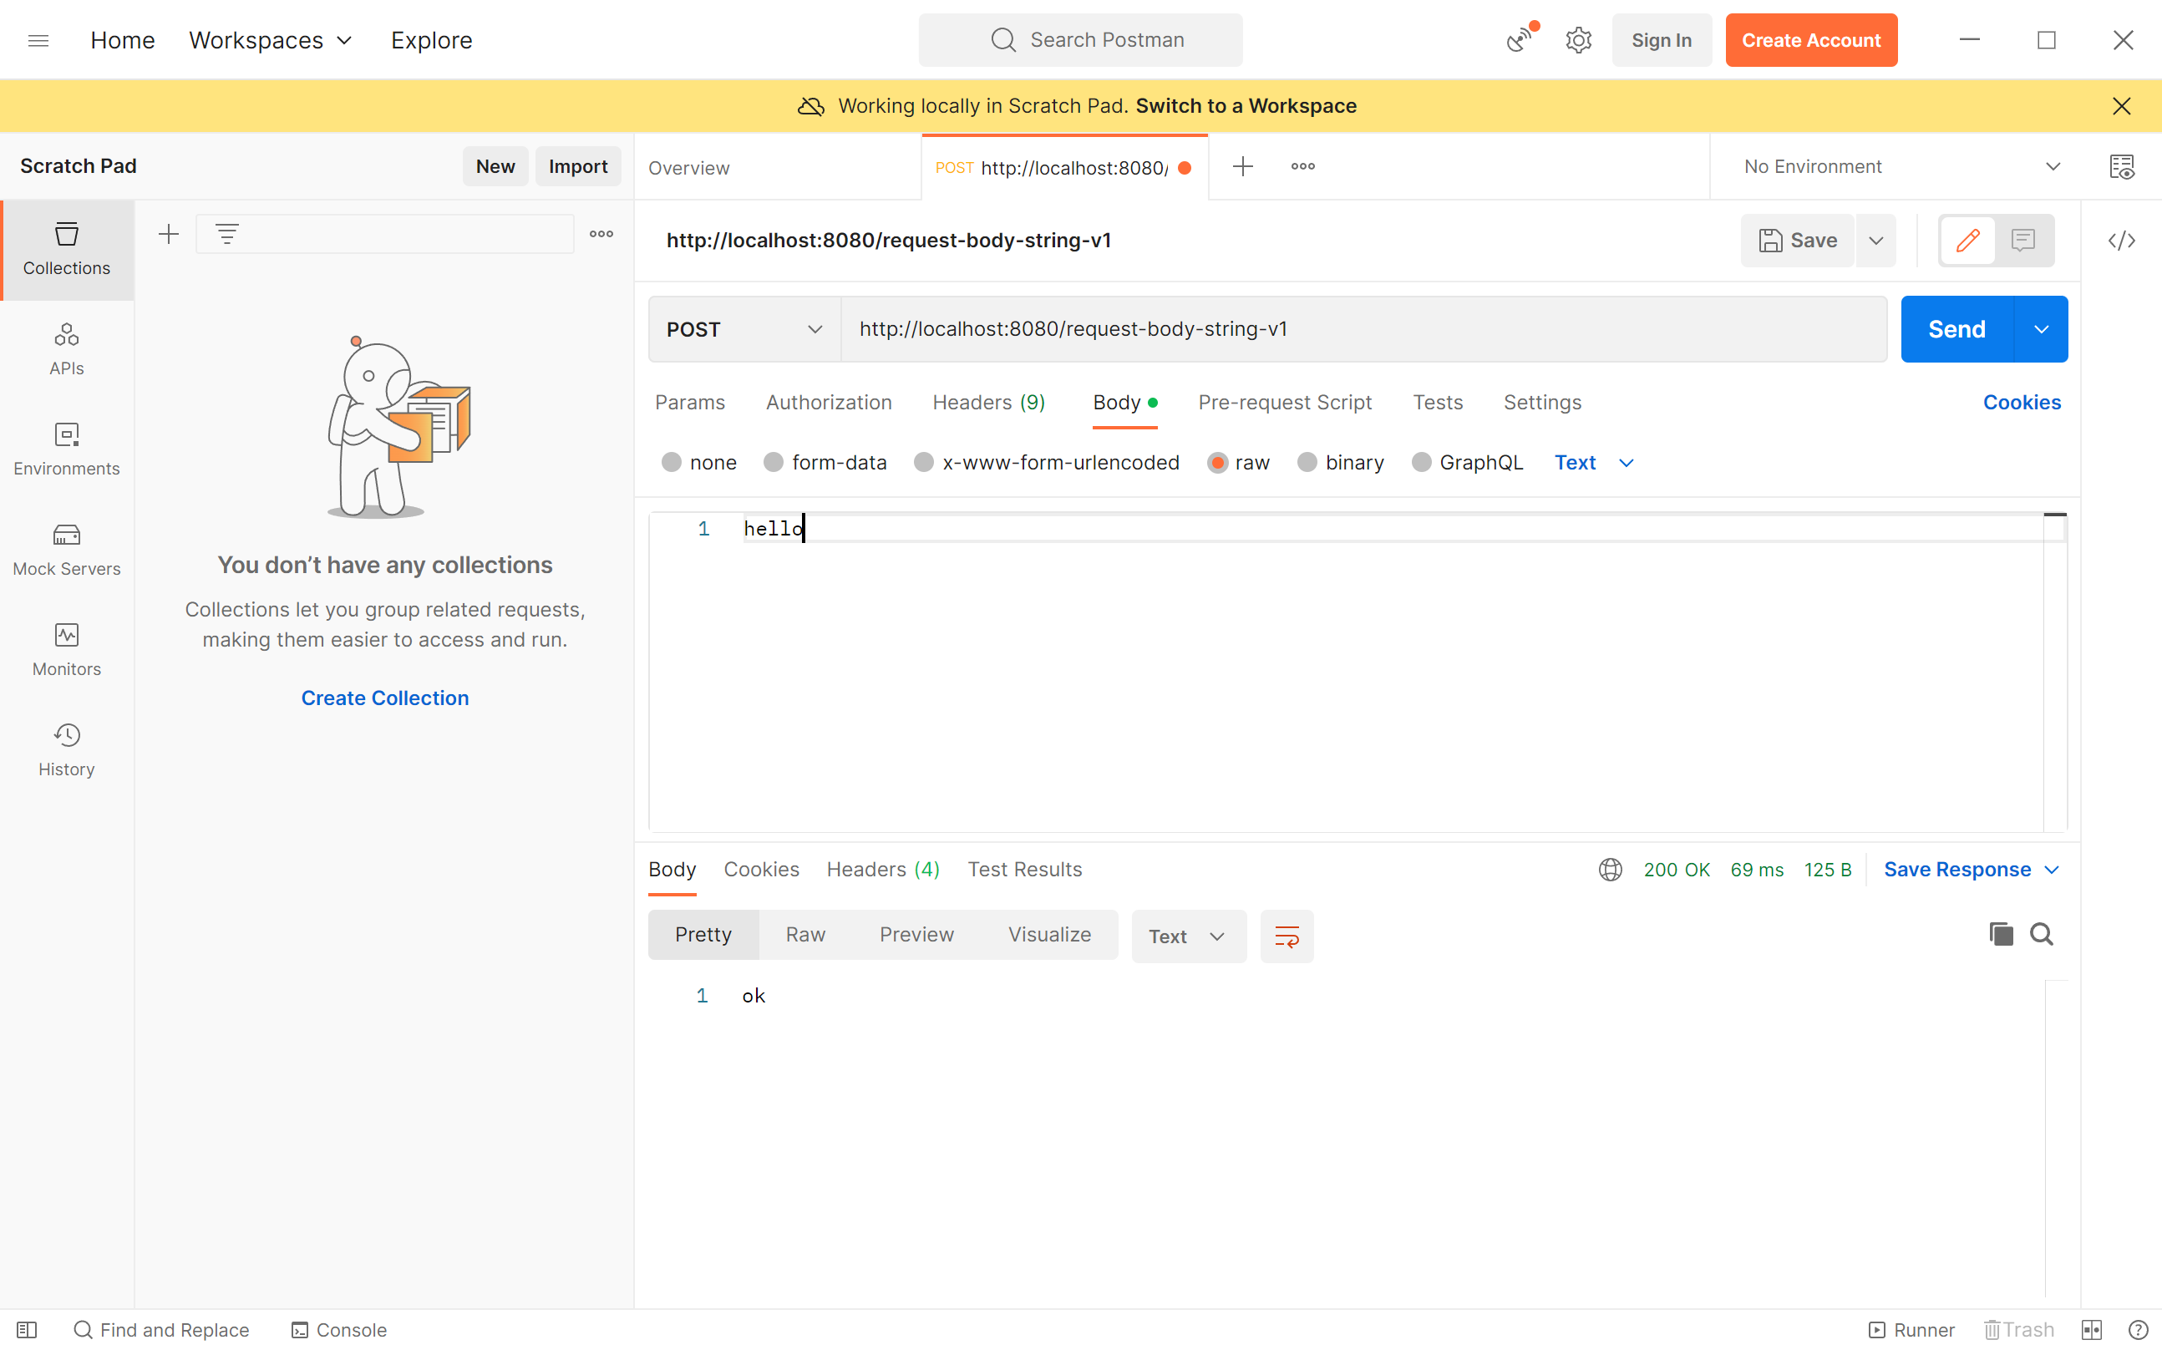Select the form-data body type
This screenshot has width=2162, height=1350.
(x=773, y=463)
